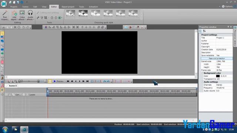Click the zoom in timeline magnifier
This screenshot has height=133, width=237.
[x=8, y=81]
